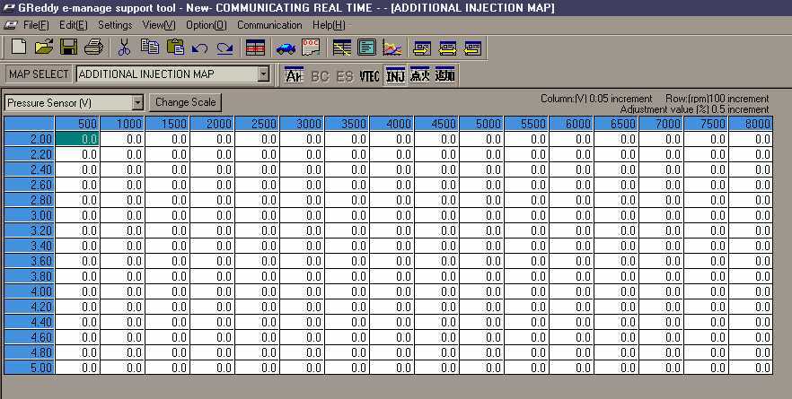Click the red-and-grey table grid icon

point(256,48)
